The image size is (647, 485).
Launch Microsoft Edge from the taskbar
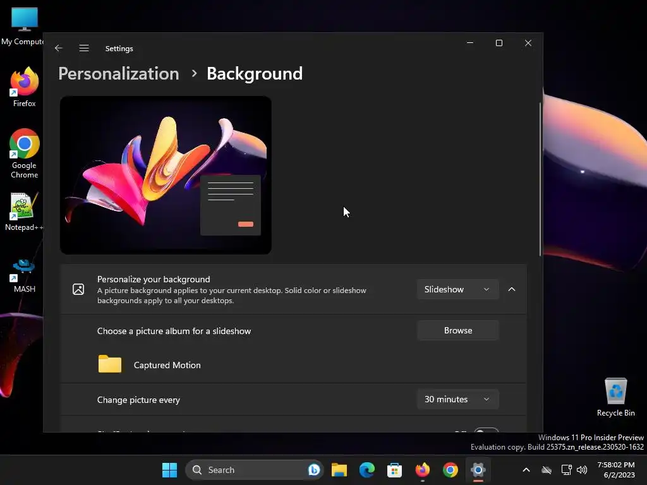(367, 470)
